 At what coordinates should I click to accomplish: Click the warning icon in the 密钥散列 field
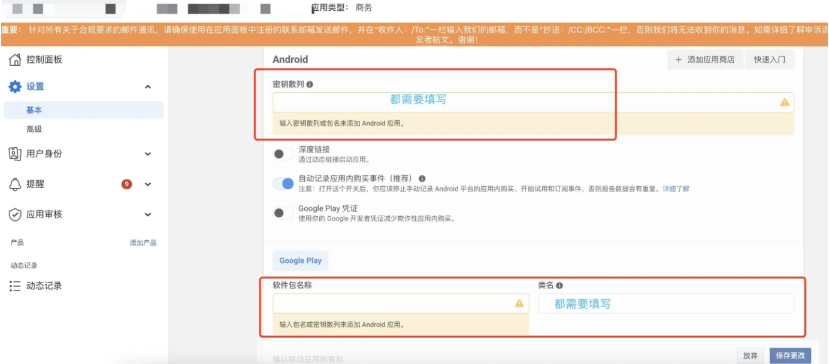(x=785, y=101)
